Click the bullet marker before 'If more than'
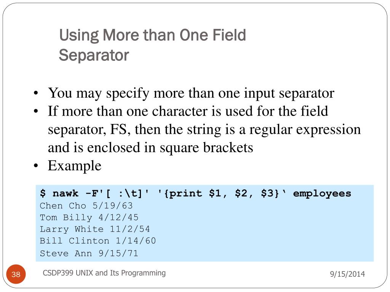Screen dimensions: 390x292 click(36, 111)
